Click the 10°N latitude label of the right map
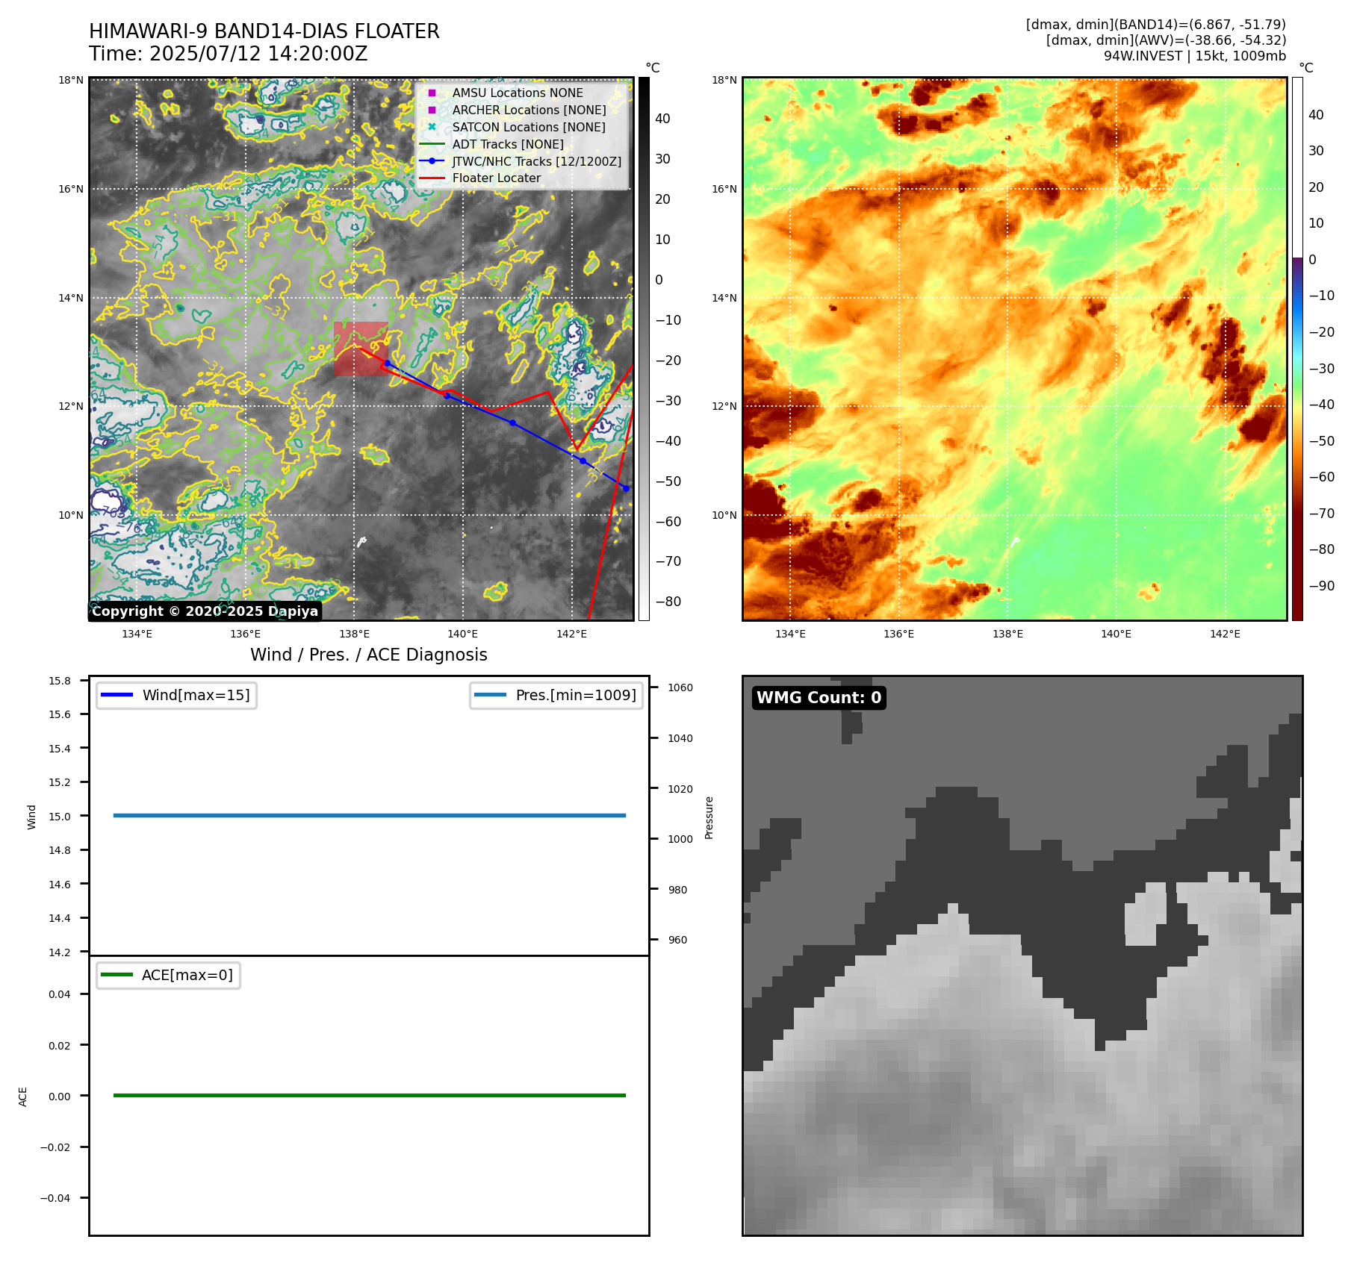The height and width of the screenshot is (1263, 1354). tap(724, 515)
